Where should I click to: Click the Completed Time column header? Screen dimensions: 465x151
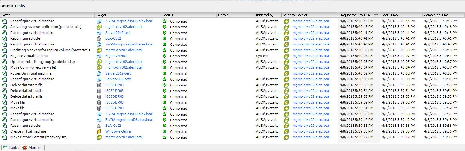tap(443, 15)
